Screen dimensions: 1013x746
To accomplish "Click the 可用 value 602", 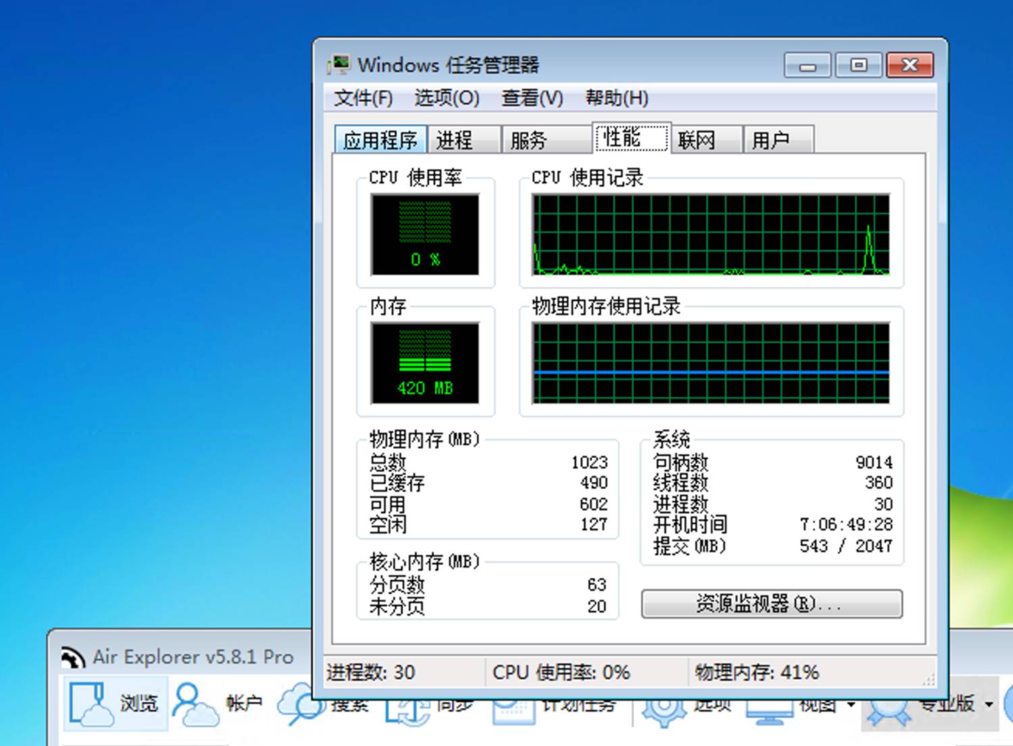I will [x=594, y=504].
